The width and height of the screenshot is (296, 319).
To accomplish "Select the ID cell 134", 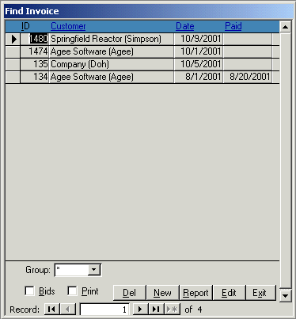I will coord(35,77).
